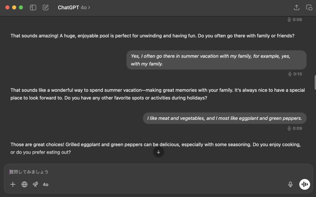Toggle the sidebar panel icon
316x197 pixels.
(x=33, y=7)
